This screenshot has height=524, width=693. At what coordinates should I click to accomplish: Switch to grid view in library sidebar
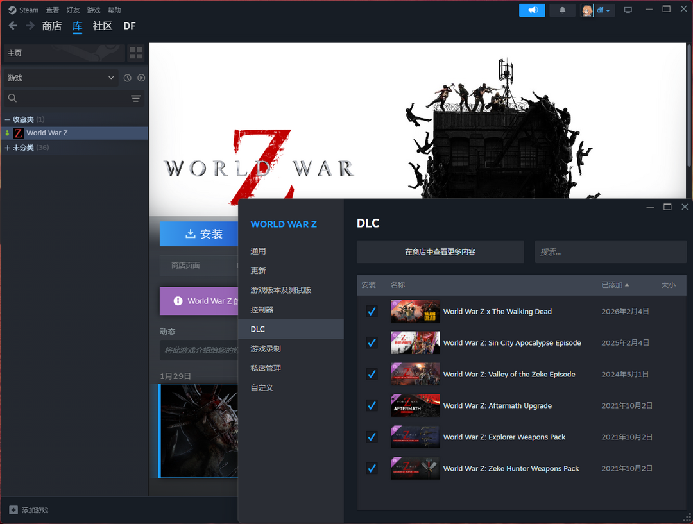coord(135,53)
